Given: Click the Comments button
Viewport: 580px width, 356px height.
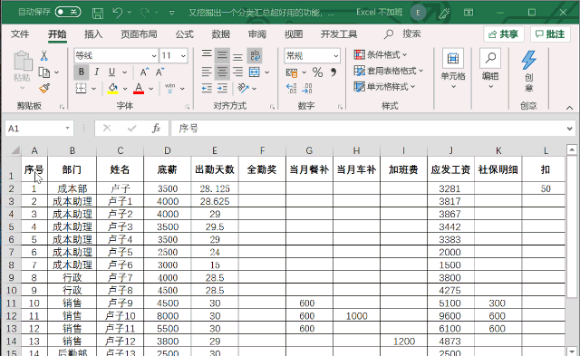Looking at the screenshot, I should coord(550,34).
